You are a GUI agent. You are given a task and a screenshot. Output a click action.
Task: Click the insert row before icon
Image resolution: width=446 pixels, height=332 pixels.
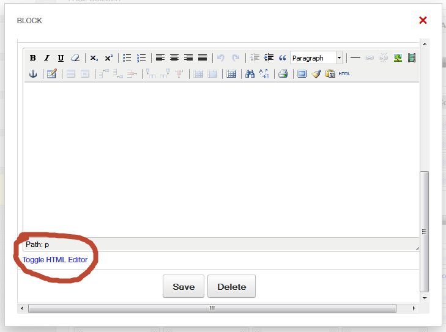(103, 74)
